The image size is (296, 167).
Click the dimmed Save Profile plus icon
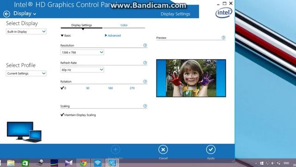coord(116,150)
